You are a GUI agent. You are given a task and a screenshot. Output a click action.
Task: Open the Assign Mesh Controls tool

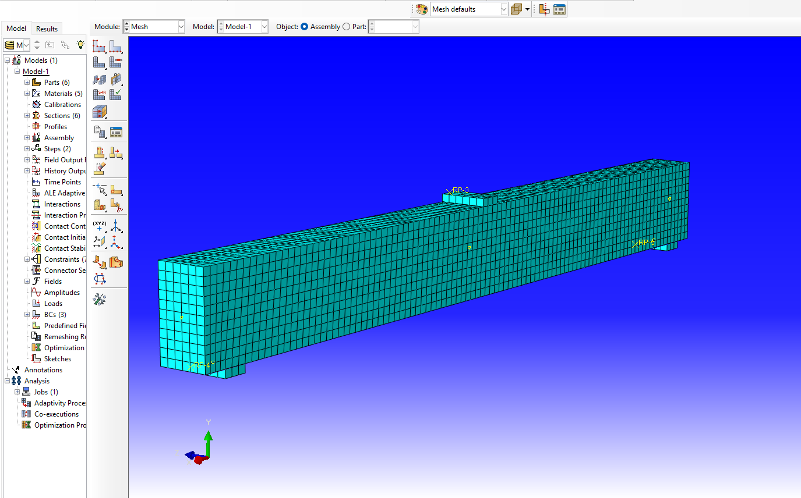pyautogui.click(x=100, y=79)
